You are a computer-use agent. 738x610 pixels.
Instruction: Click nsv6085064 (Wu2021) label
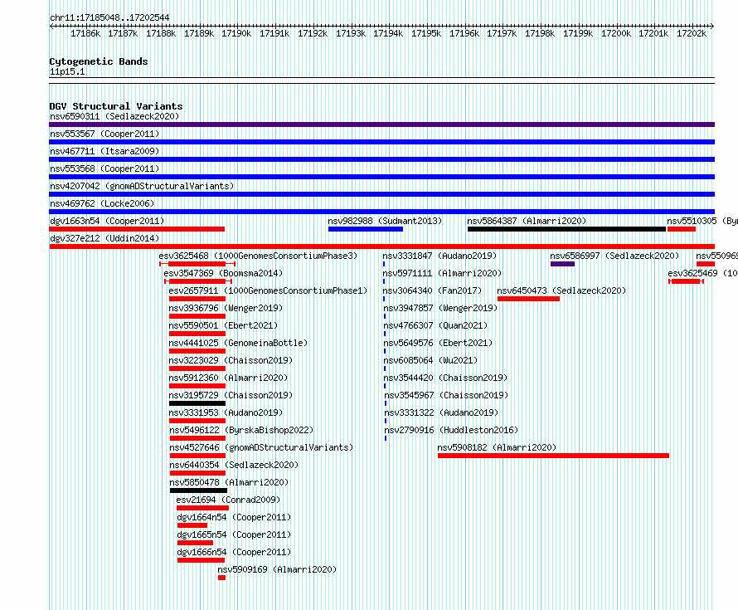coord(430,360)
